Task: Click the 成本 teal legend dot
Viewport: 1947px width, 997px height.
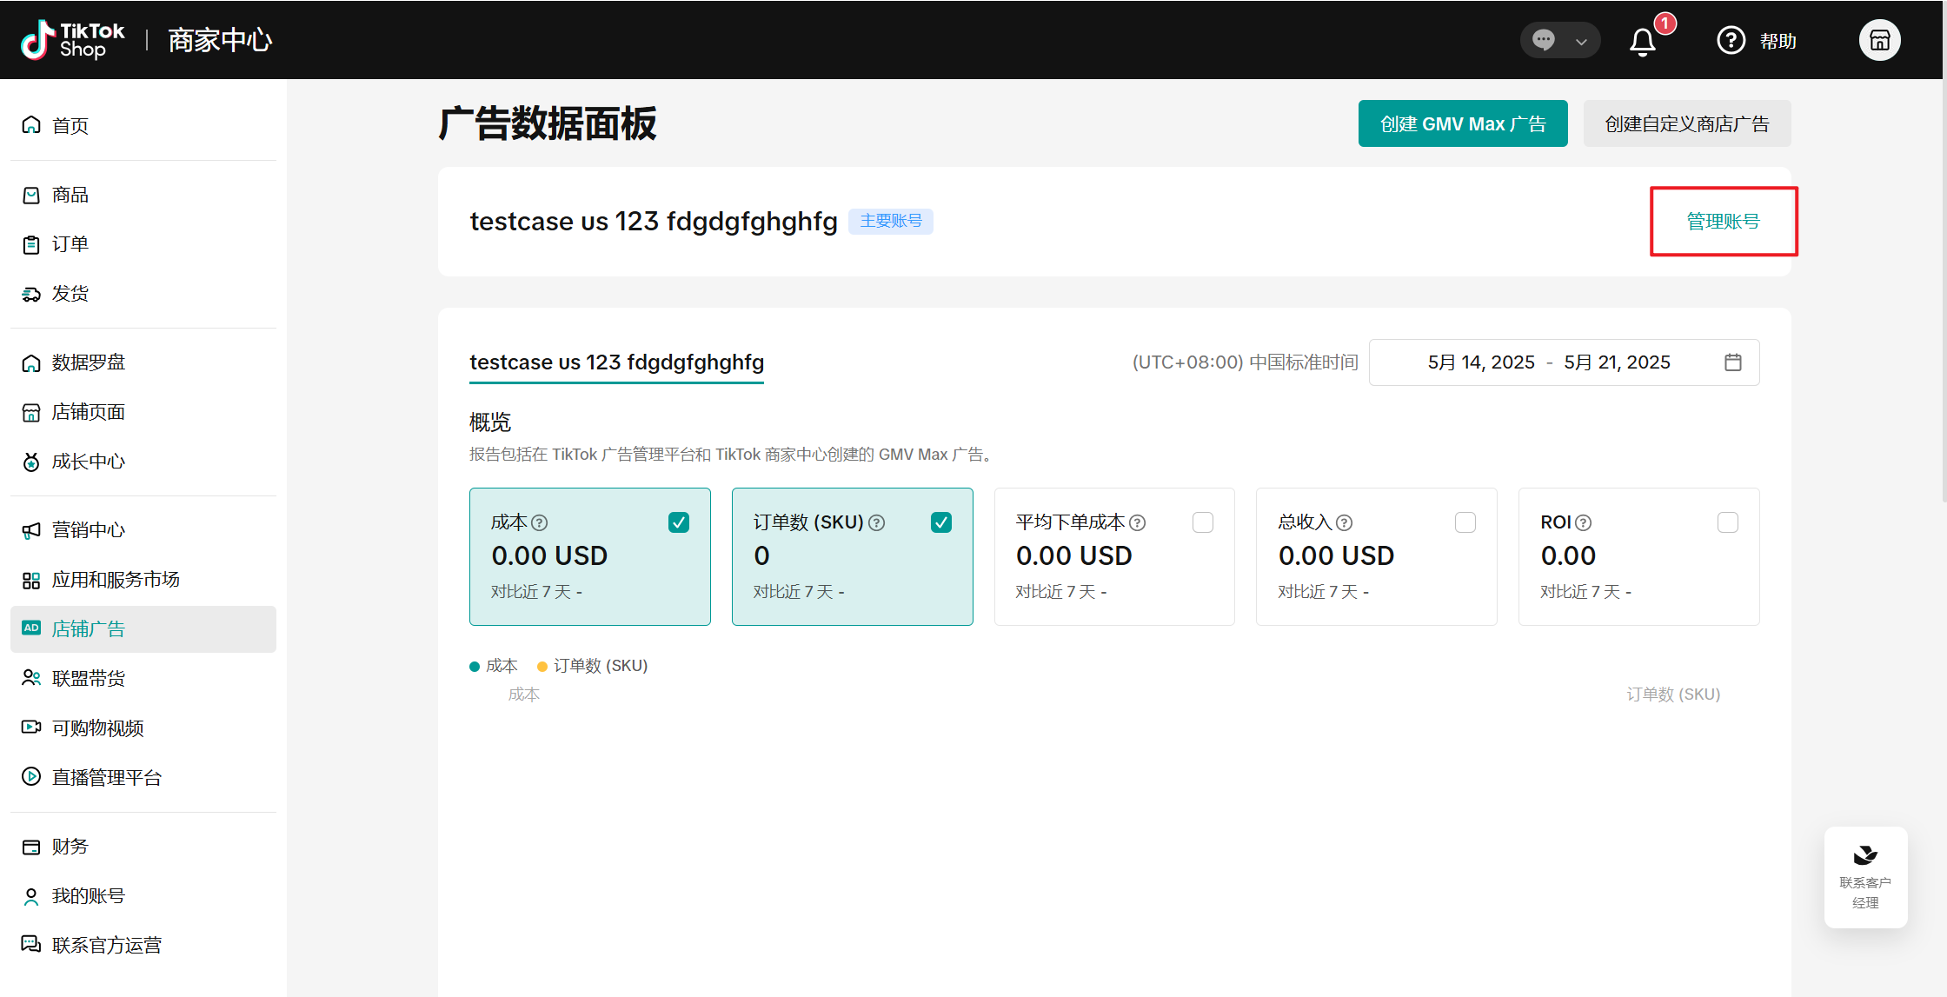Action: [x=475, y=667]
